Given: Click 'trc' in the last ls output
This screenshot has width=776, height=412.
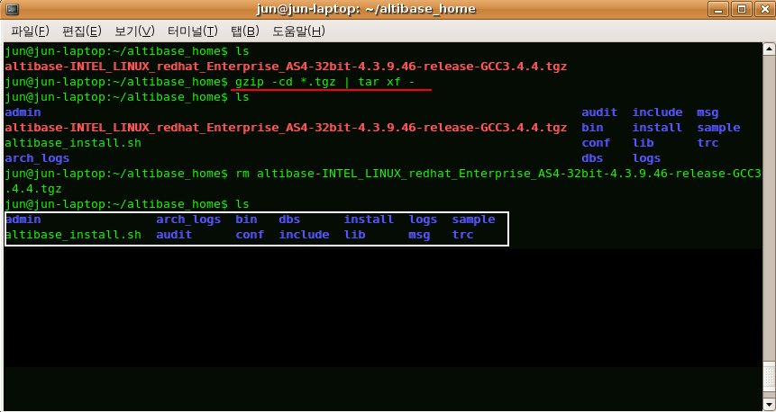Looking at the screenshot, I should point(462,235).
